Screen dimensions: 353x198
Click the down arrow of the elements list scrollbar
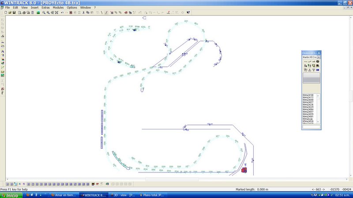click(318, 122)
